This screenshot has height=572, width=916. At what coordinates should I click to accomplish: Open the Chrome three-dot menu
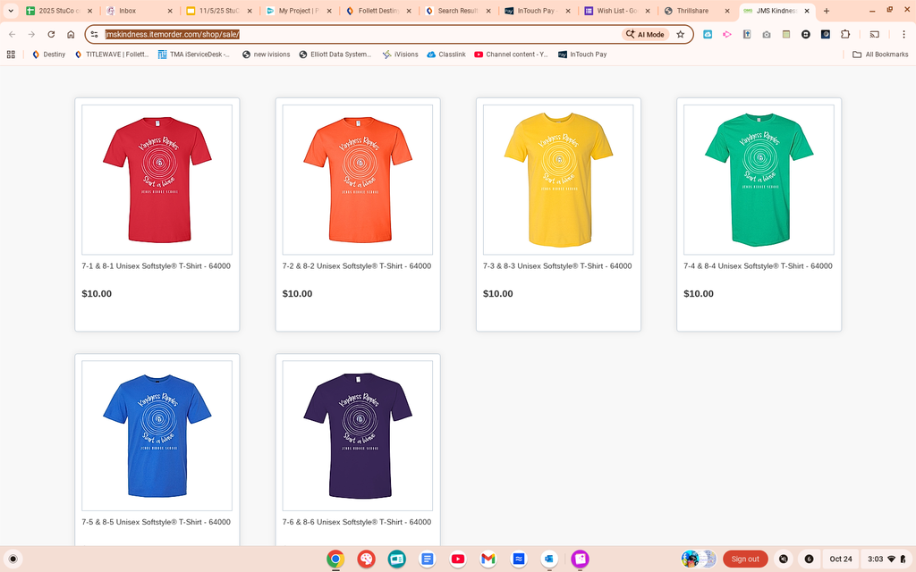904,34
